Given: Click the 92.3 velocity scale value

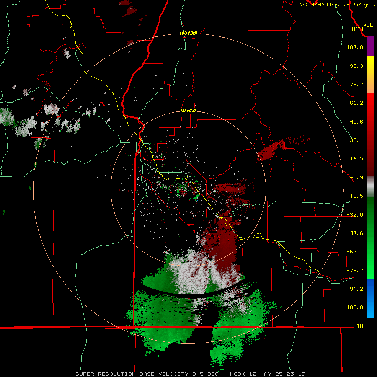Looking at the screenshot, I should [x=356, y=66].
